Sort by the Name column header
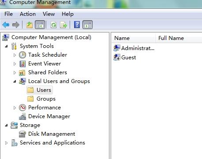 pyautogui.click(x=133, y=38)
